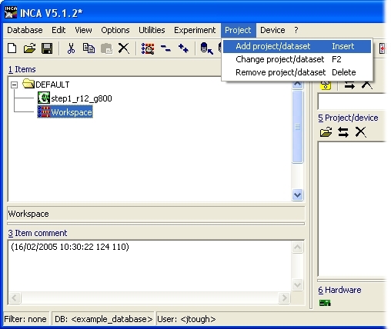This screenshot has height=329, width=391.
Task: Open the View menu
Action: (83, 30)
